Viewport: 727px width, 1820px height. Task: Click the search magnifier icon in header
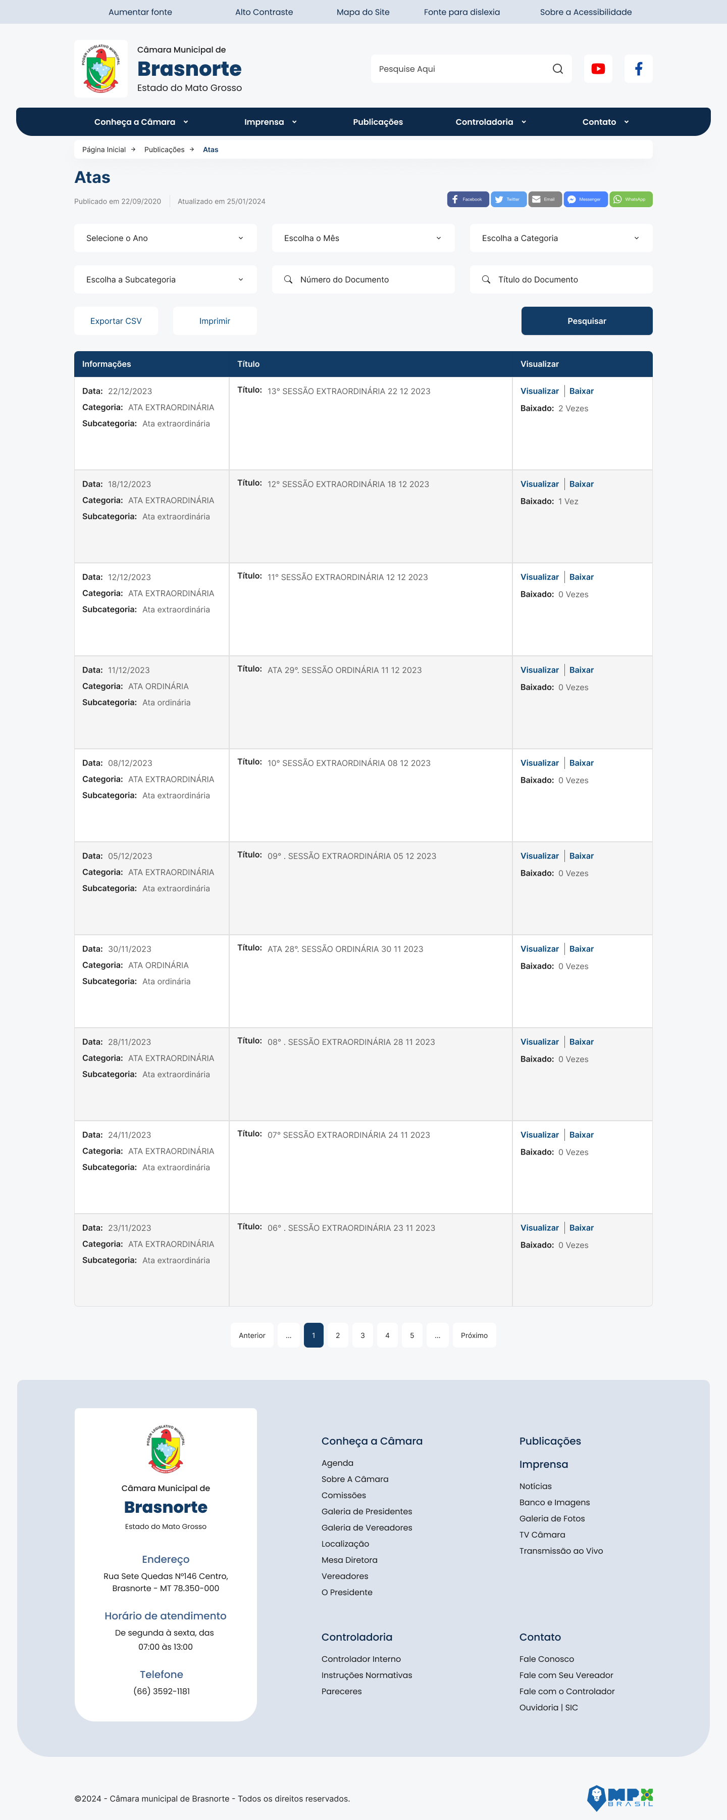tap(557, 69)
